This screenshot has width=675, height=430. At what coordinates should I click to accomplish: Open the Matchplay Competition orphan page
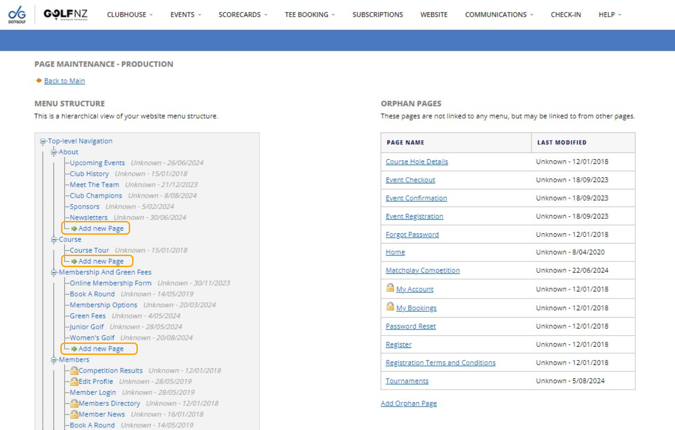422,270
